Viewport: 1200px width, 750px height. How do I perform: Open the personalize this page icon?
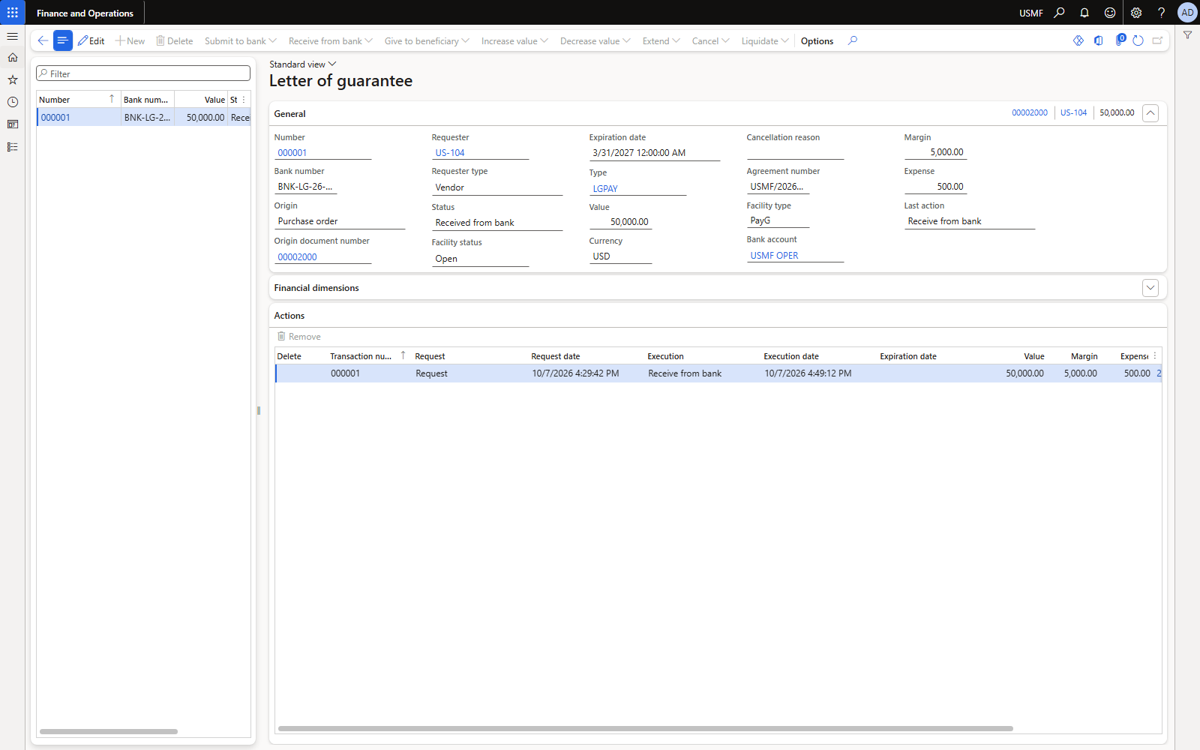tap(1078, 40)
